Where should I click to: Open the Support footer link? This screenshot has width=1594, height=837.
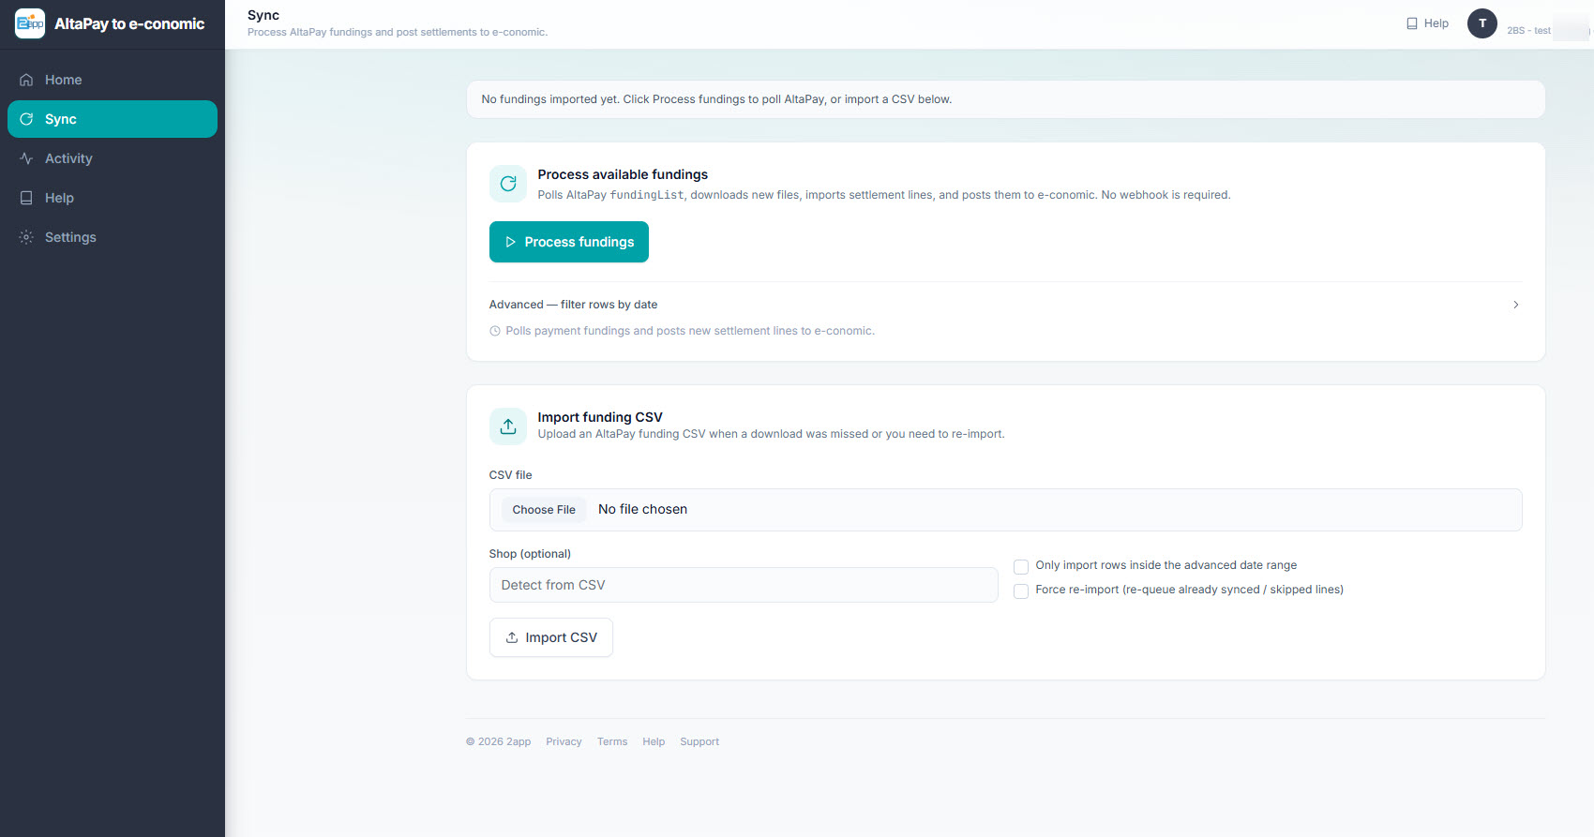699,741
